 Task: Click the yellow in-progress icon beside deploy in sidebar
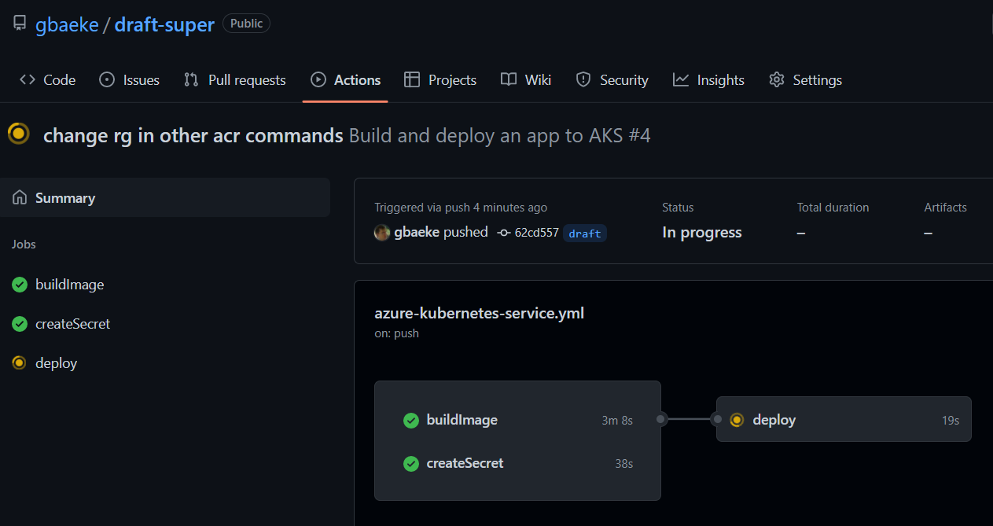tap(20, 363)
